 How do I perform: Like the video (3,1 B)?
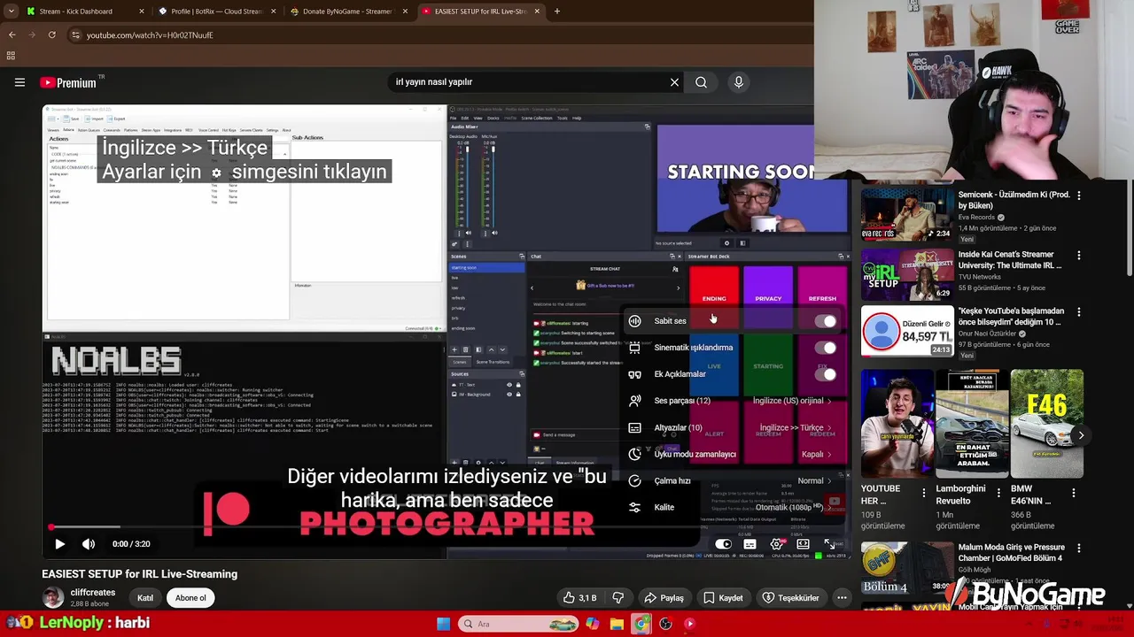point(580,598)
